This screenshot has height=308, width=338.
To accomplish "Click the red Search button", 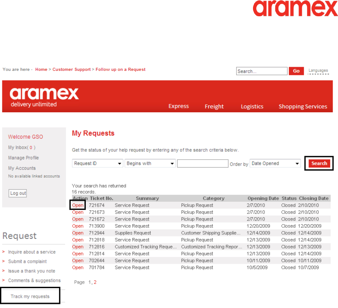I will (319, 163).
